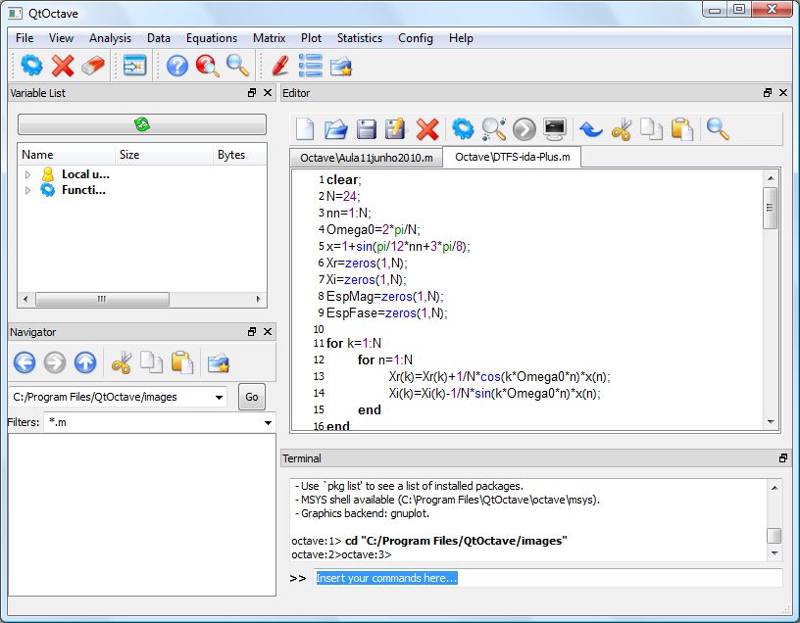Click Save As floppy with pencil icon
This screenshot has width=800, height=623.
[395, 129]
